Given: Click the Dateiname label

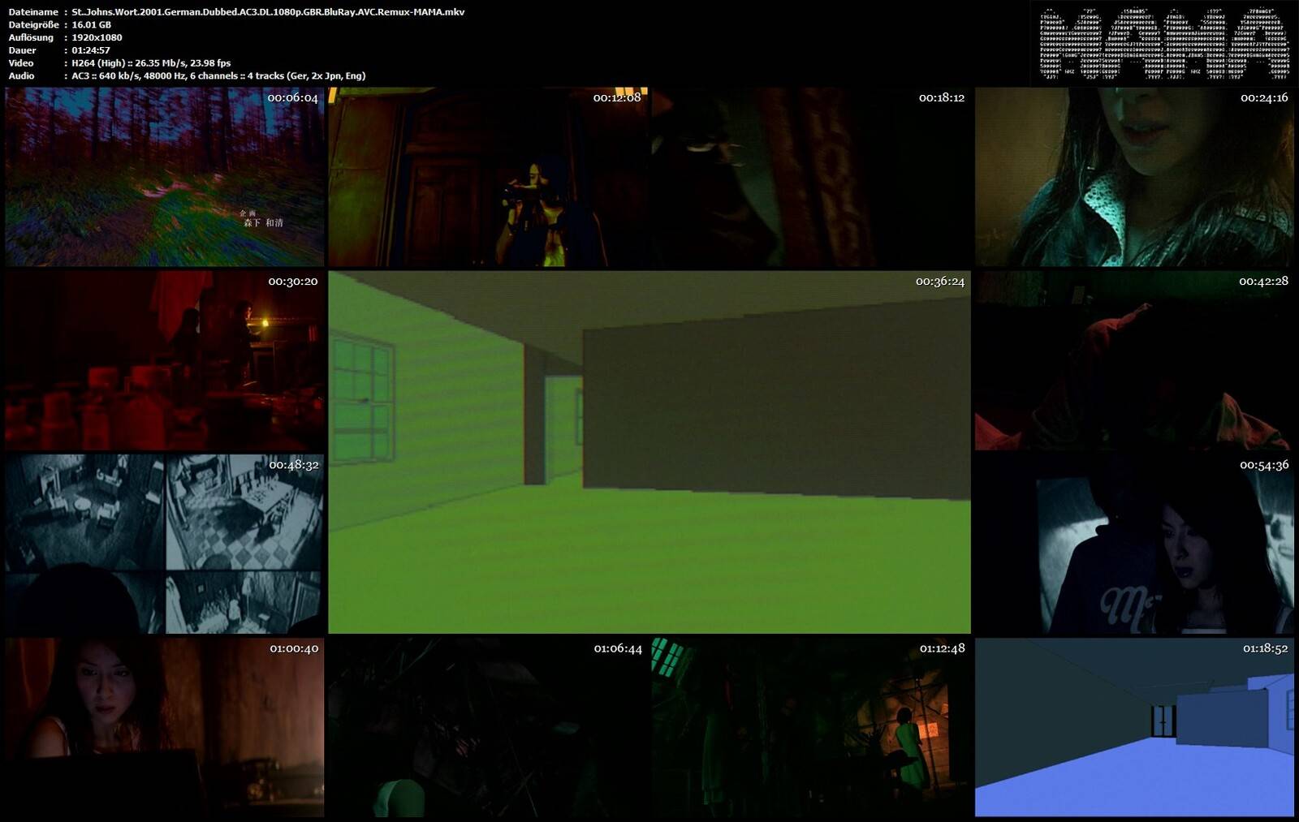Looking at the screenshot, I should coord(33,12).
